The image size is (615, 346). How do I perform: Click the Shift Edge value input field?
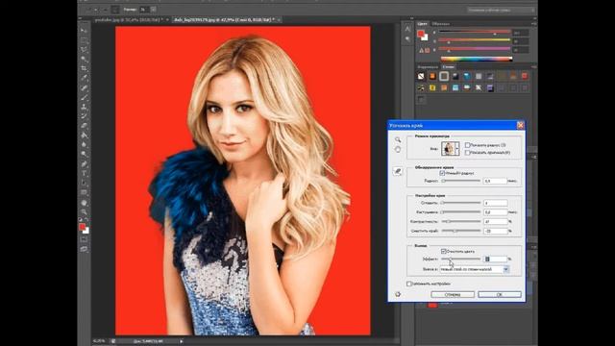click(x=496, y=231)
